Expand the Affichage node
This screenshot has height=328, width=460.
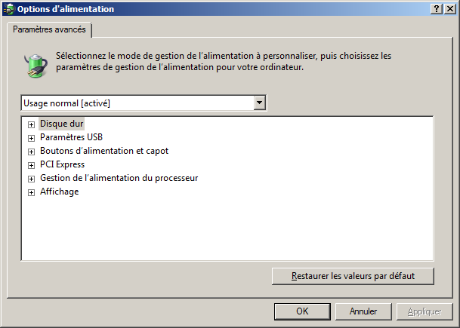pos(31,192)
